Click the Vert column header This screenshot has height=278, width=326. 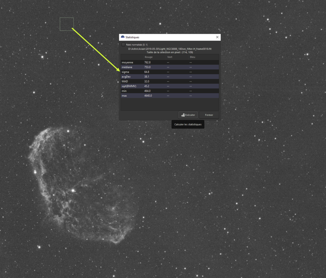170,57
